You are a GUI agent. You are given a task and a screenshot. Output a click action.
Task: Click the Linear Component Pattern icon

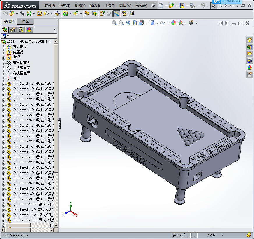coord(29,13)
